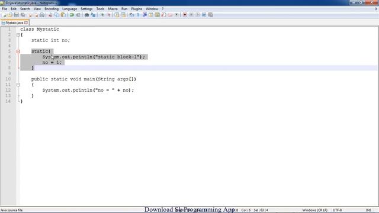Click line number 14 in the margin
The height and width of the screenshot is (213, 379).
point(8,101)
